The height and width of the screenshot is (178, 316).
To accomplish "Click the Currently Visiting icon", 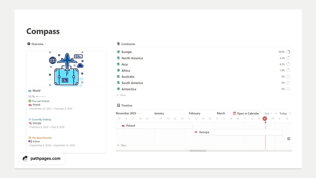I will coord(30,119).
